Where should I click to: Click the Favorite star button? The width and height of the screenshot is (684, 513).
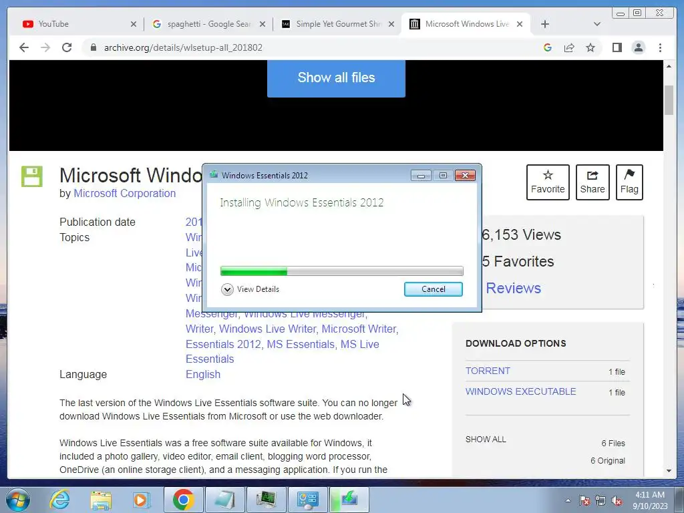pyautogui.click(x=548, y=182)
